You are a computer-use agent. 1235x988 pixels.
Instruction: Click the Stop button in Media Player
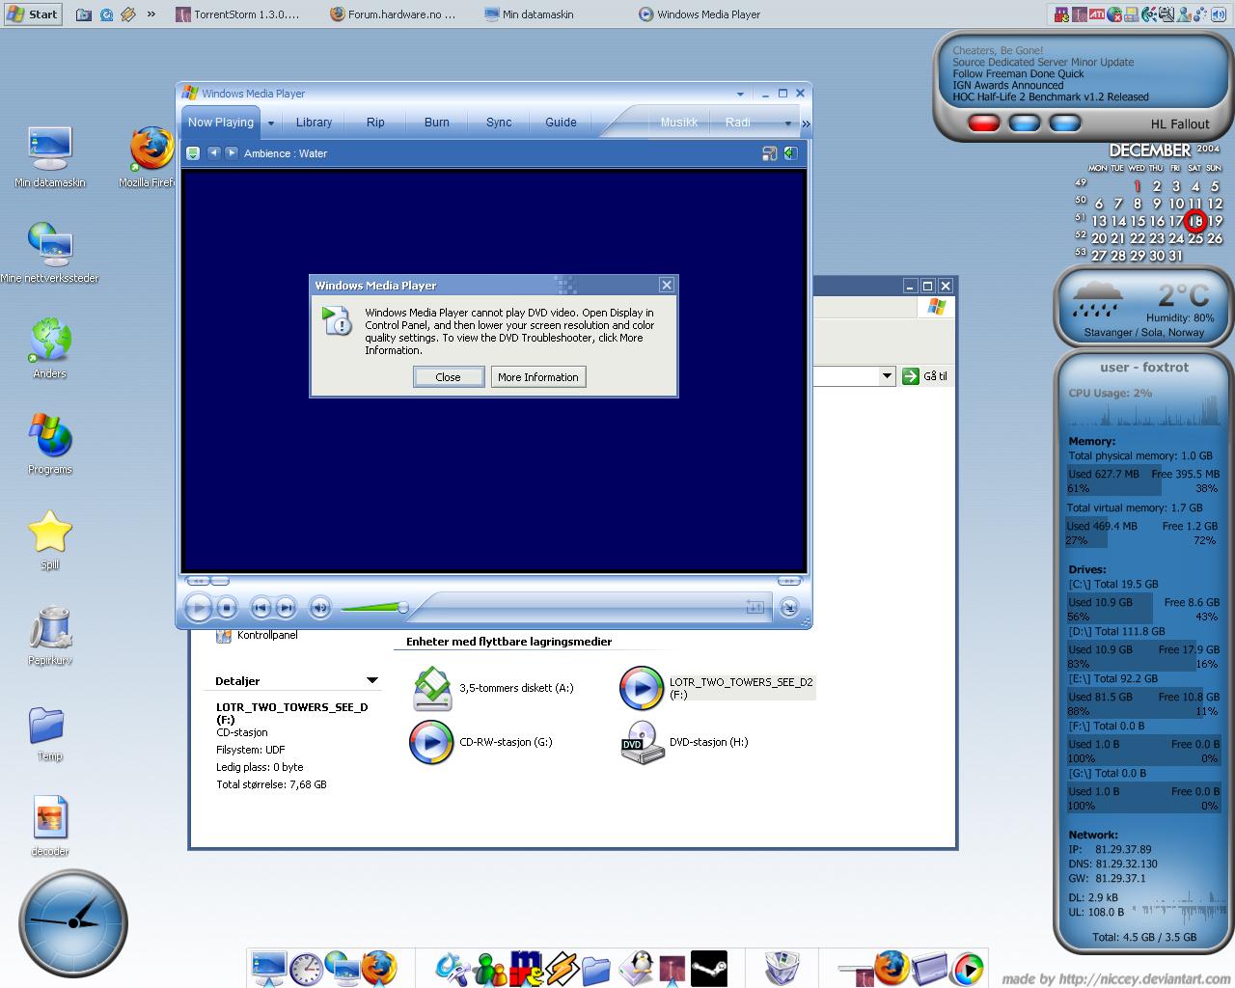pos(227,607)
